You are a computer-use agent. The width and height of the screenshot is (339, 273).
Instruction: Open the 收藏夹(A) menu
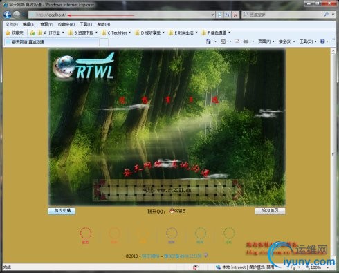[x=66, y=24]
